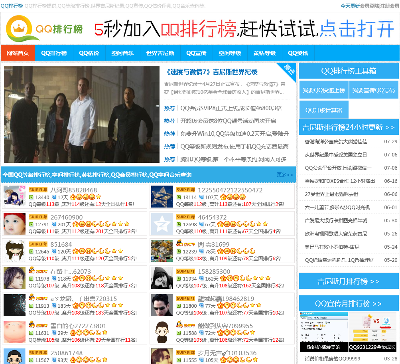The width and height of the screenshot is (400, 364).
Task: Open 空间音乐 in navigation bar
Action: [122, 53]
